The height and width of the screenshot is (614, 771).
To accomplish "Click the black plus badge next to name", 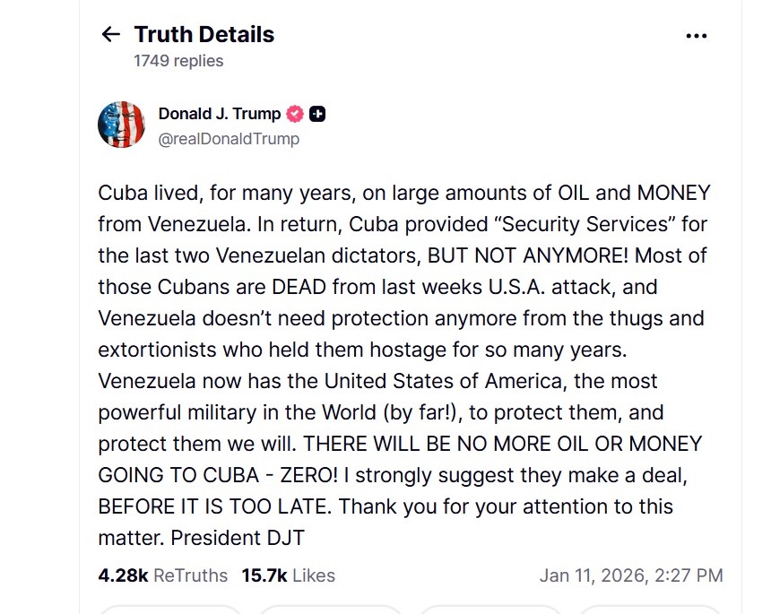I will pos(317,114).
